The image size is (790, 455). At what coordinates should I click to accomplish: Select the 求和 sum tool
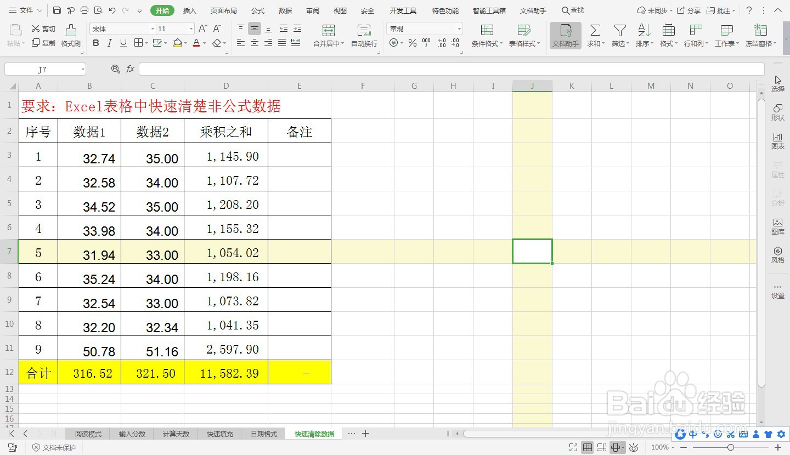click(x=594, y=35)
